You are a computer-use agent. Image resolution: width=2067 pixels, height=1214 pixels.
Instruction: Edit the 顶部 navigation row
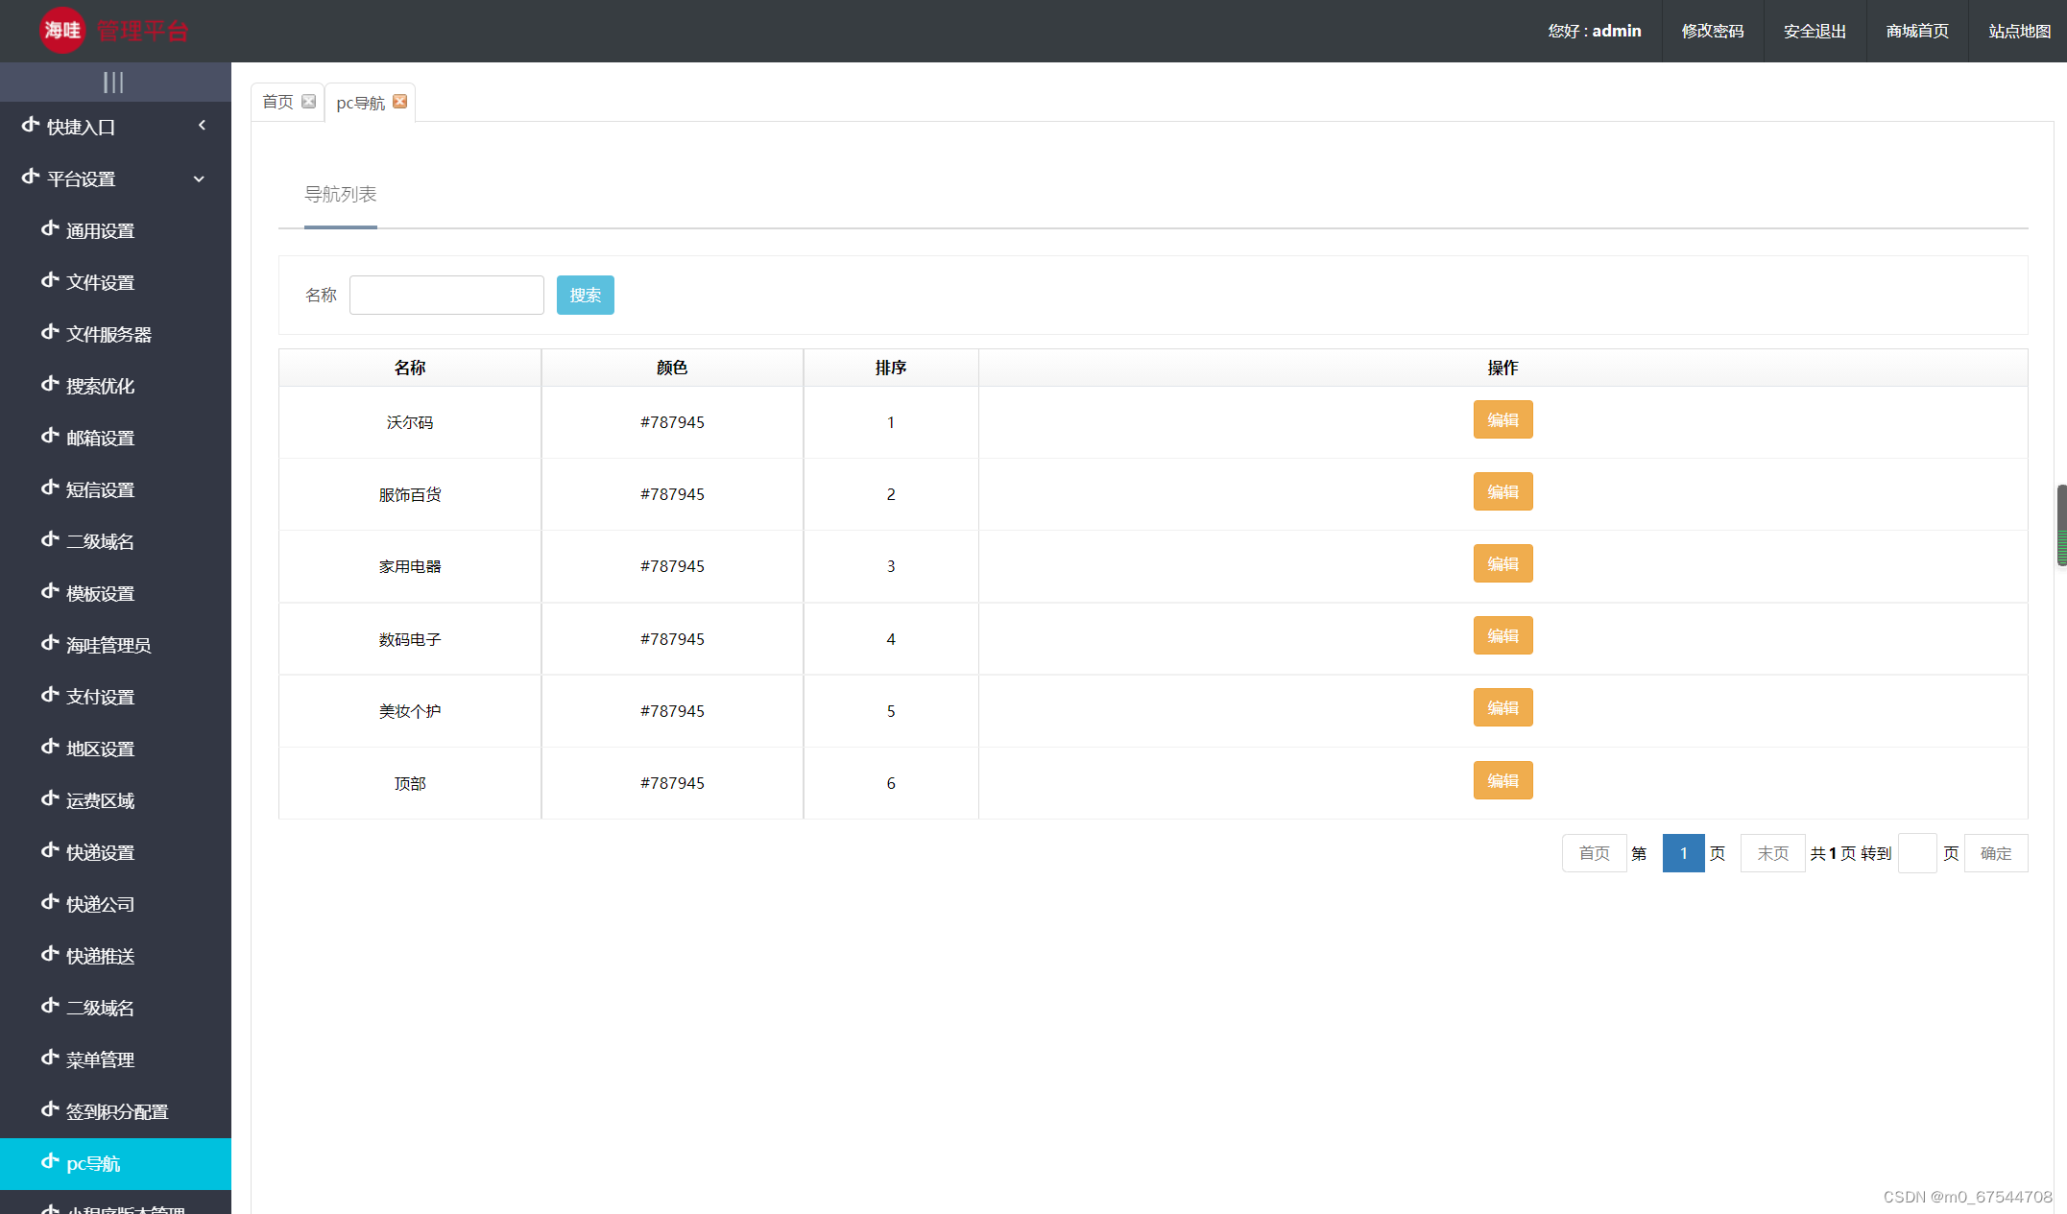point(1502,781)
